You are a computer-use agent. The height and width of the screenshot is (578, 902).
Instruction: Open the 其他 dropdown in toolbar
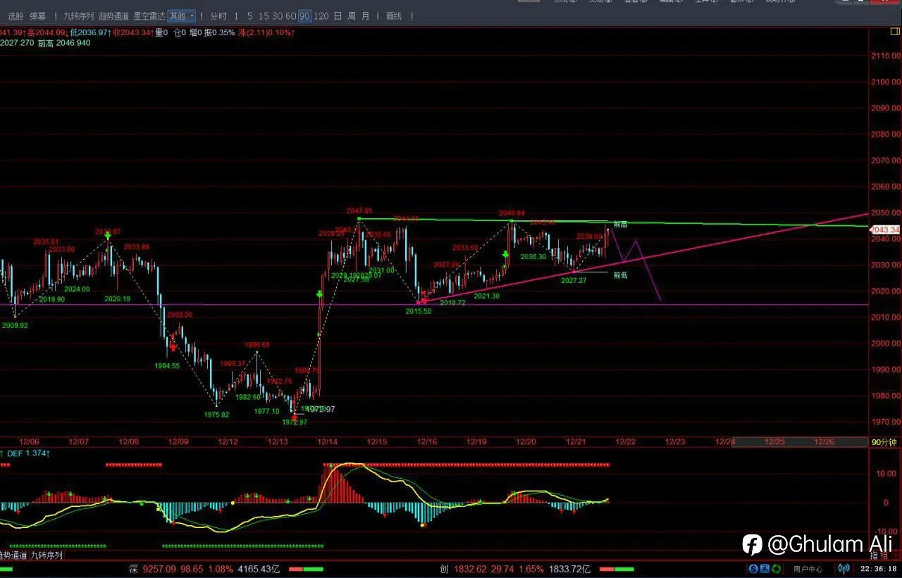[181, 15]
